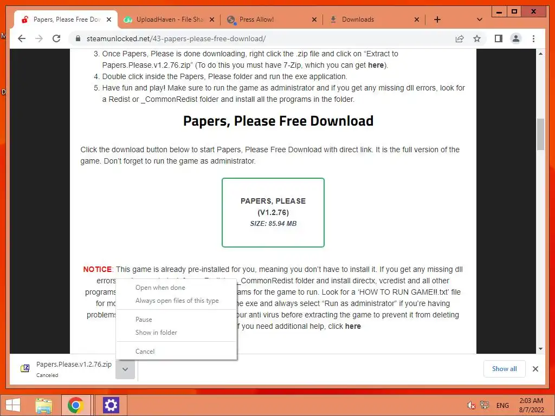
Task: Switch to the Downloads tab
Action: click(373, 19)
